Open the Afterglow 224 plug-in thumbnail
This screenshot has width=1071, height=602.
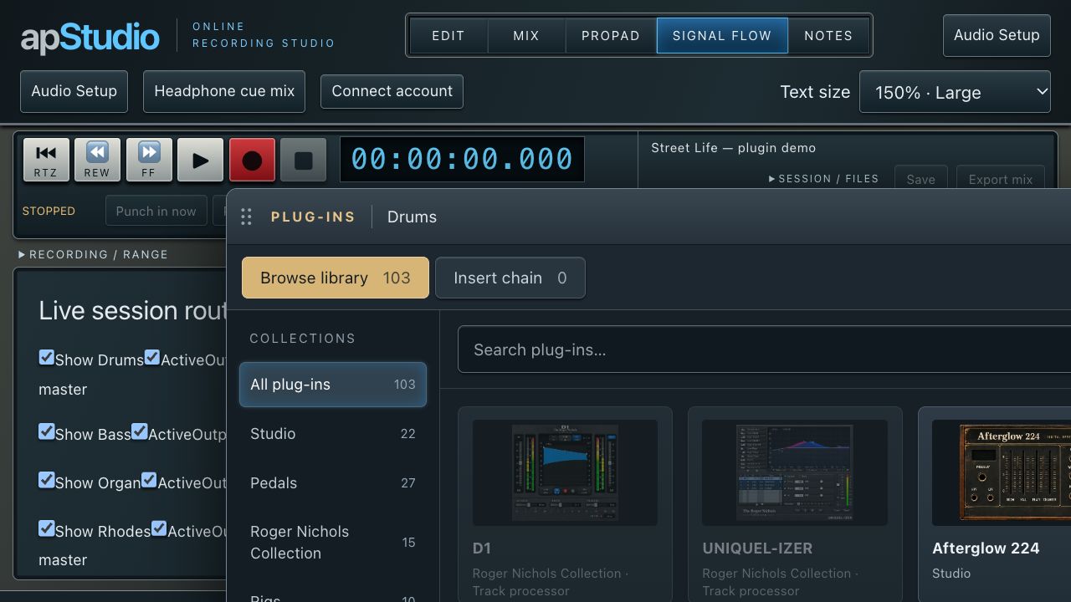[x=1002, y=472]
